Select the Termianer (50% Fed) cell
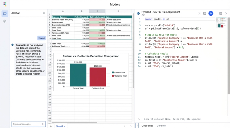This screenshot has height=128, width=230. 63,33
